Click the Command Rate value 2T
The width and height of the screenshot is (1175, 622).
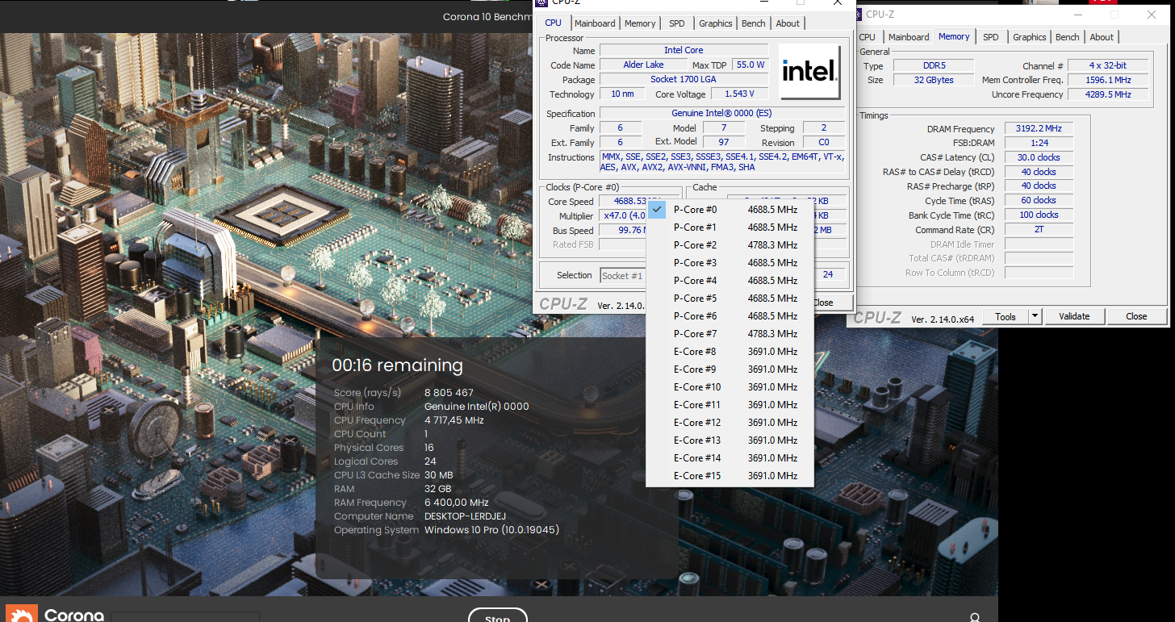pyautogui.click(x=1039, y=229)
